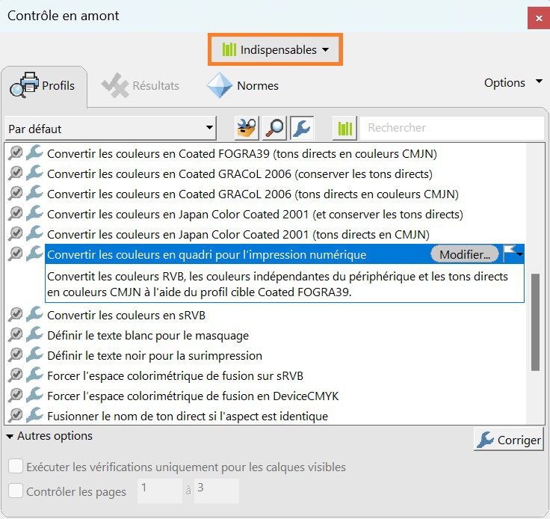Click check icon of quadri impression numérique row

[x=16, y=254]
